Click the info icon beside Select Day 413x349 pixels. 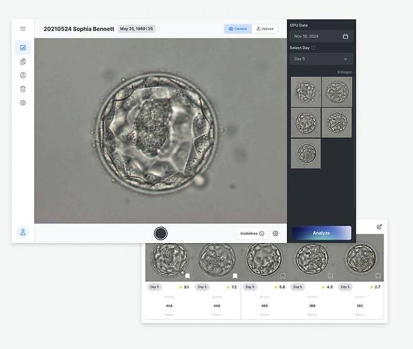point(313,48)
